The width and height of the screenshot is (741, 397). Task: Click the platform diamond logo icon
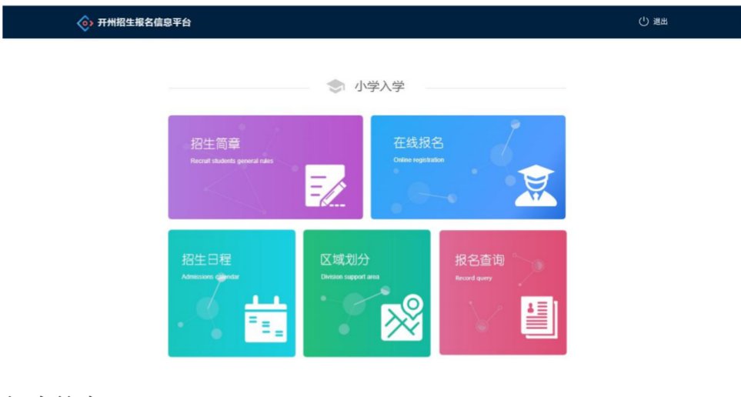point(85,22)
